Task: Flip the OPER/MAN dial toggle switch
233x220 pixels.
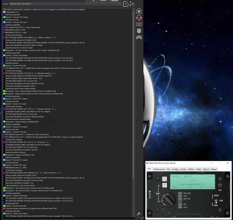Action: click(217, 201)
